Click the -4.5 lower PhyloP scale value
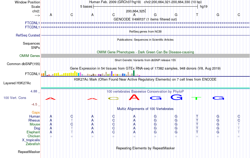The width and height of the screenshot is (250, 158). 34,104
